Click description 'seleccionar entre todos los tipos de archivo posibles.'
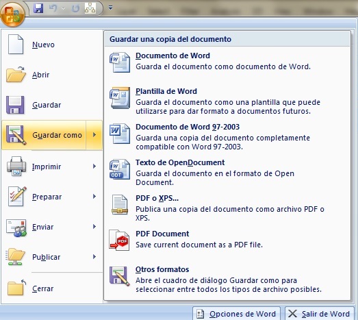Image resolution: width=358 pixels, height=320 pixels. tap(229, 289)
